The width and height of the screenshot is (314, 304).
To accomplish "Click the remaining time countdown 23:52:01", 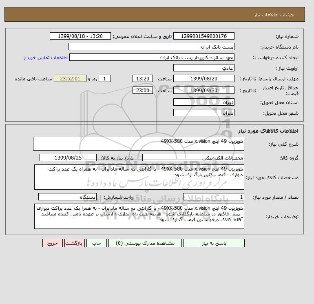I will [70, 79].
